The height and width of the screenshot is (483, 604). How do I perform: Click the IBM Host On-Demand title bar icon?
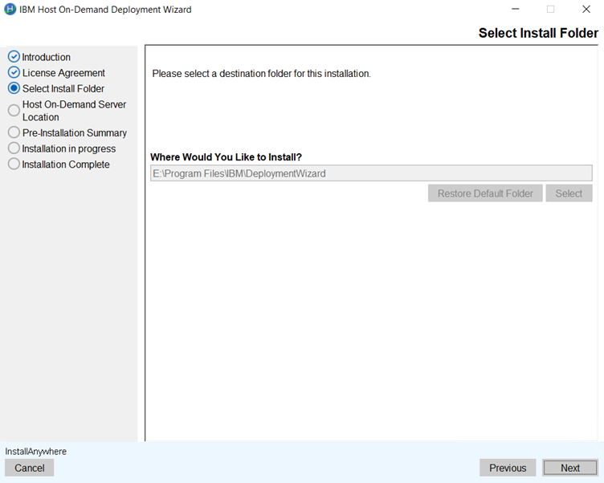point(10,10)
